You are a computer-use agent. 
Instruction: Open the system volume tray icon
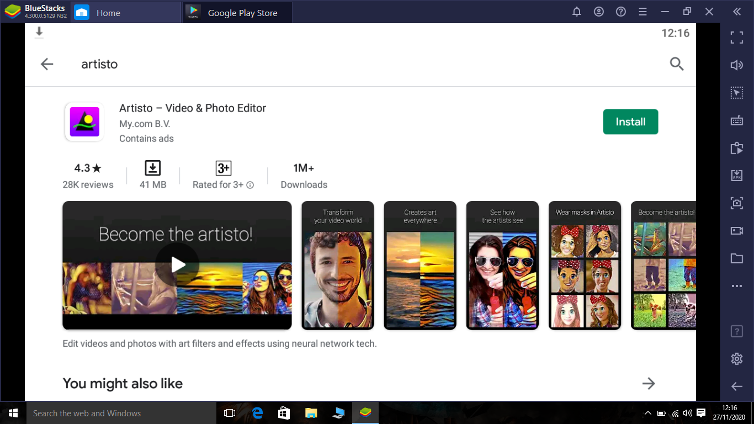688,413
